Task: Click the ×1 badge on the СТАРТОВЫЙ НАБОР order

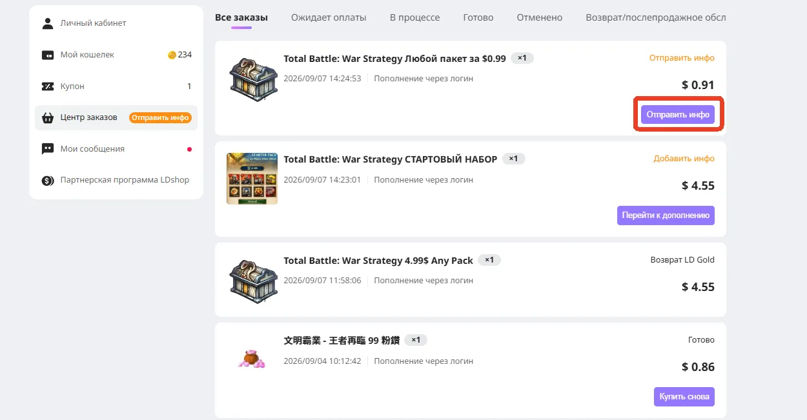Action: [x=513, y=159]
